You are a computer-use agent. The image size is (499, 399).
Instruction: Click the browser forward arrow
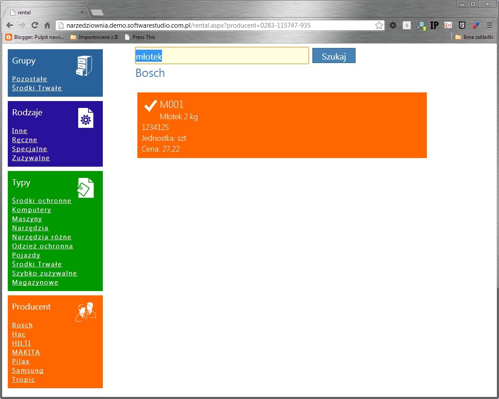coord(22,25)
